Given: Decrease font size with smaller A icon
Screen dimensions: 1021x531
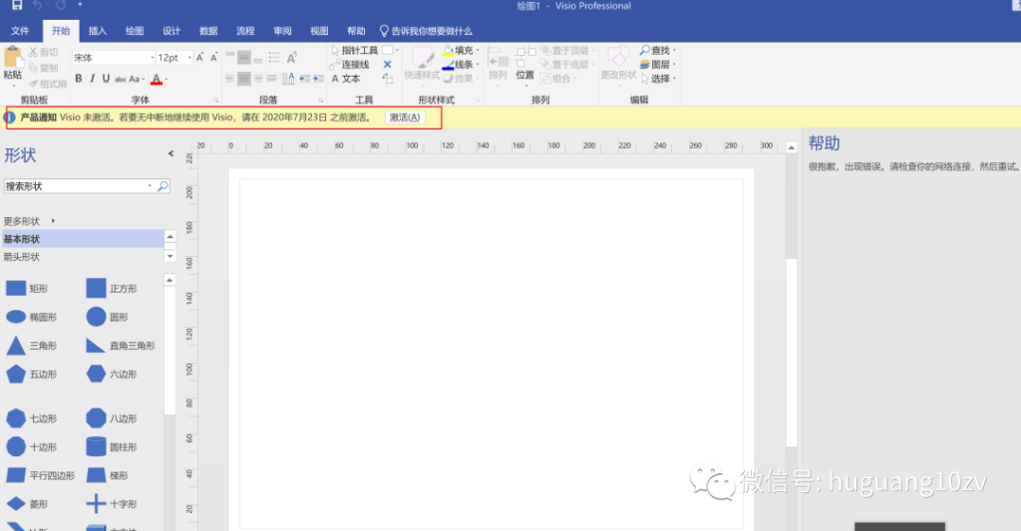Looking at the screenshot, I should pos(213,57).
